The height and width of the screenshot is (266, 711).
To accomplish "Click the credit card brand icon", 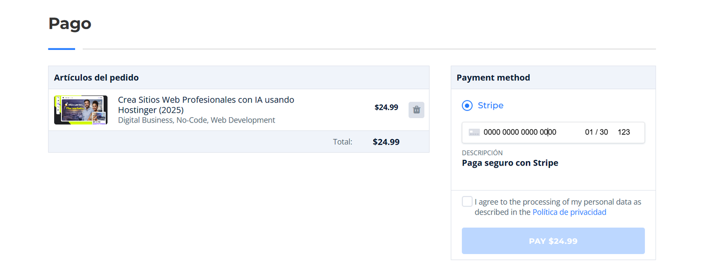I will coord(474,132).
